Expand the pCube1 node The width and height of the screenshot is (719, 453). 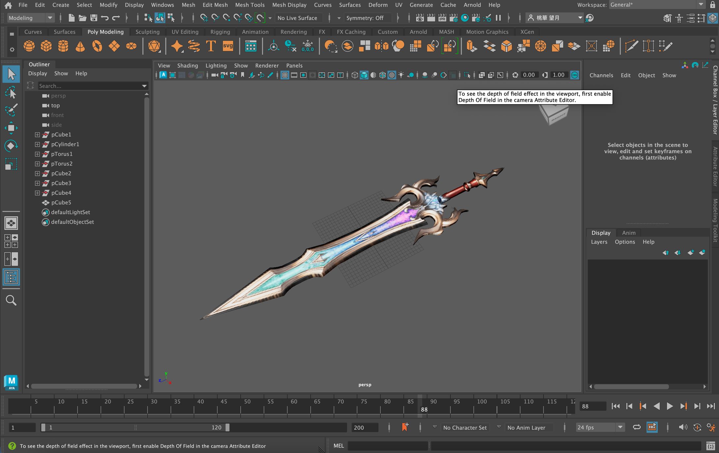click(37, 135)
